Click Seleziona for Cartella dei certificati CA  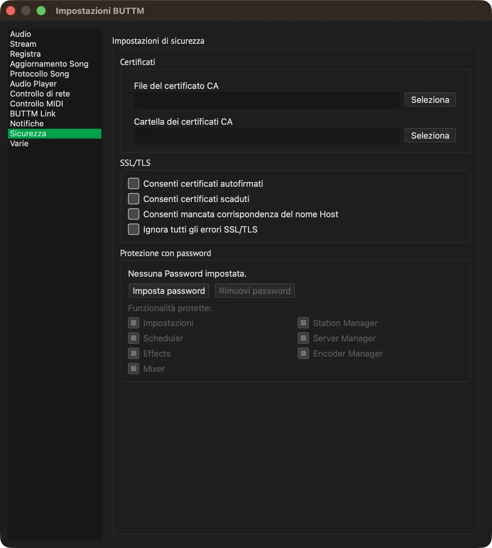430,135
